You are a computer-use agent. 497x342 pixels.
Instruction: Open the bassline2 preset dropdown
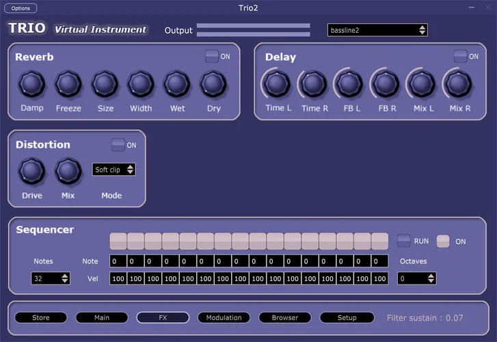click(x=377, y=30)
